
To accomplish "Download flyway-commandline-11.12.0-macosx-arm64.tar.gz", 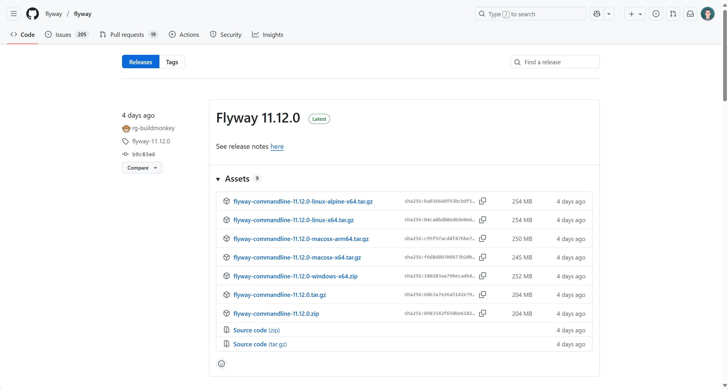I will pyautogui.click(x=301, y=239).
